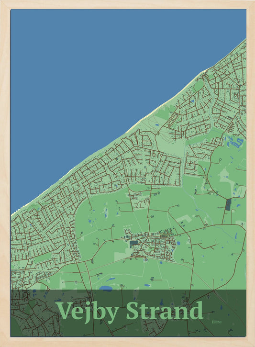Screen dimensions: 255x347
Task: Select the dark green title banner
Action: [x=128, y=313]
